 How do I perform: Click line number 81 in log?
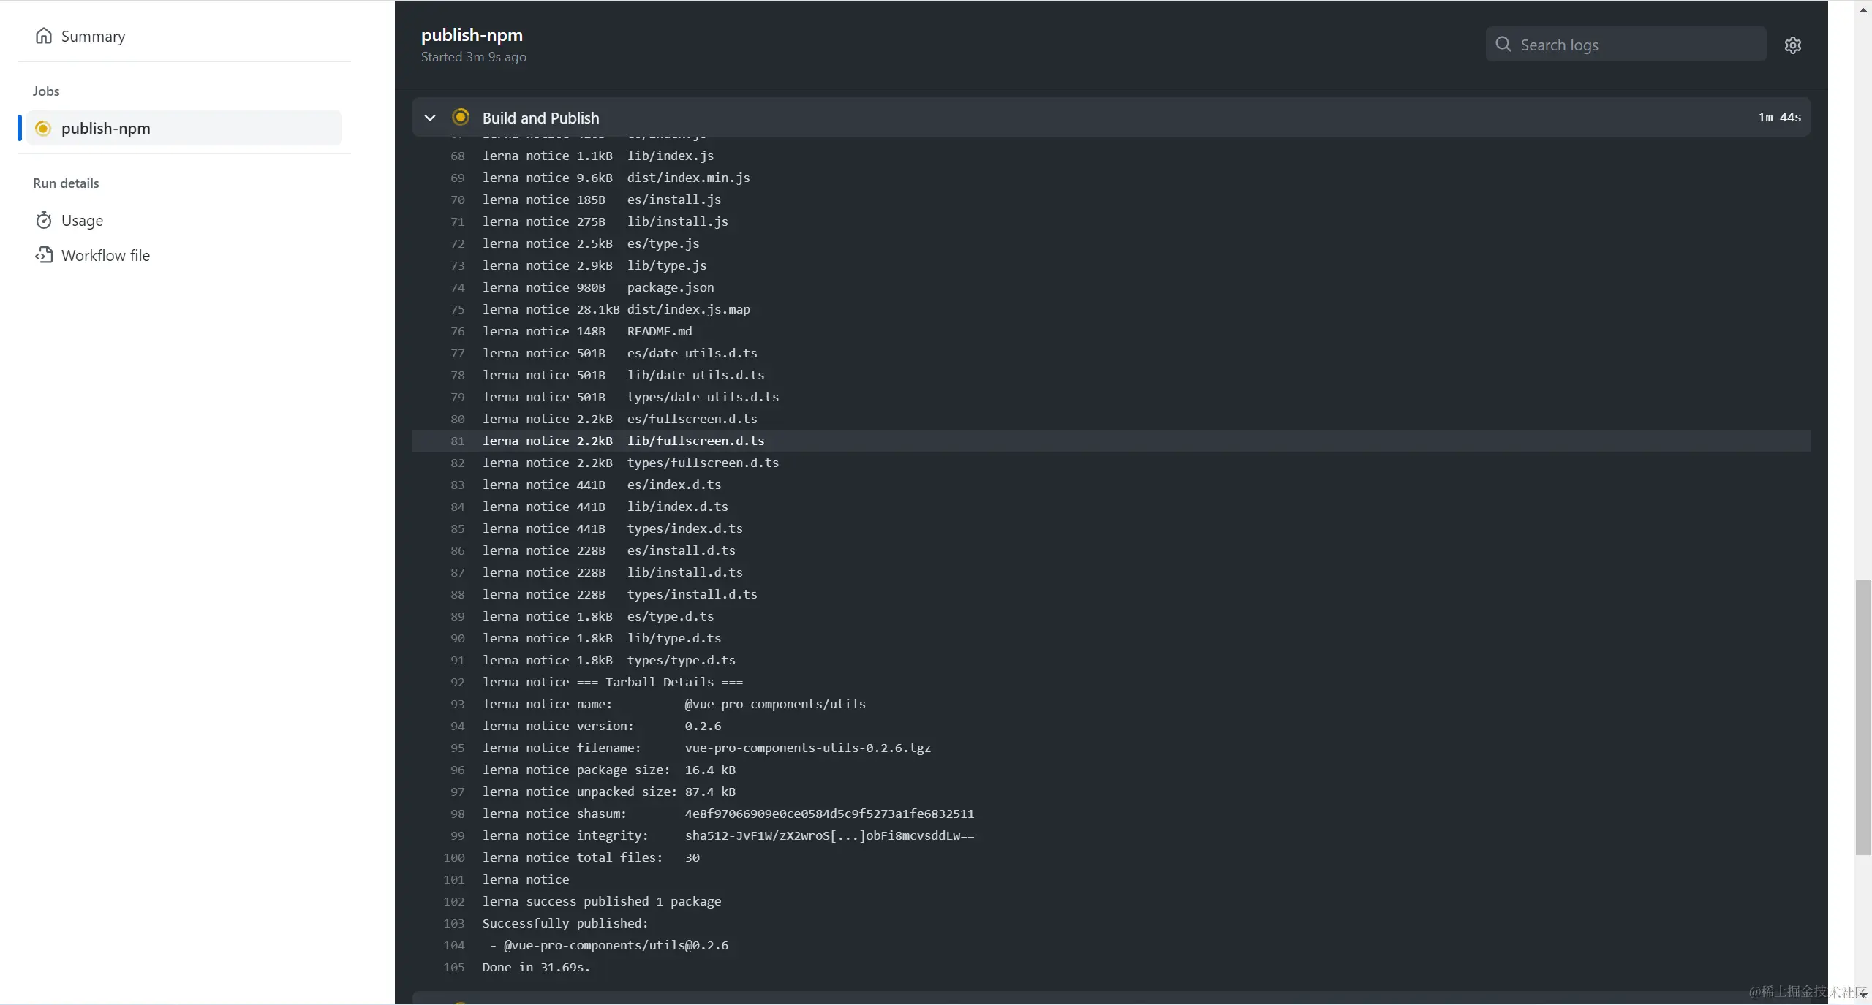pos(457,441)
